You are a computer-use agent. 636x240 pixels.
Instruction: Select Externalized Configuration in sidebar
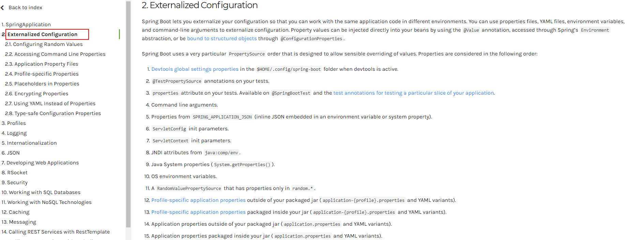click(x=42, y=34)
